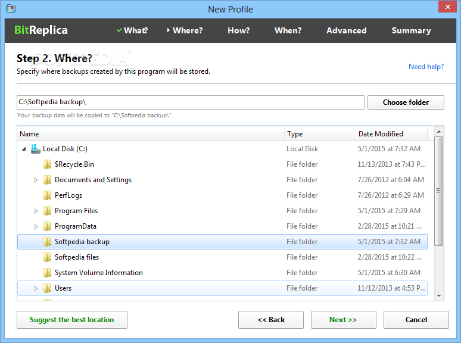
Task: Close the New Profile window
Action: tap(447, 7)
